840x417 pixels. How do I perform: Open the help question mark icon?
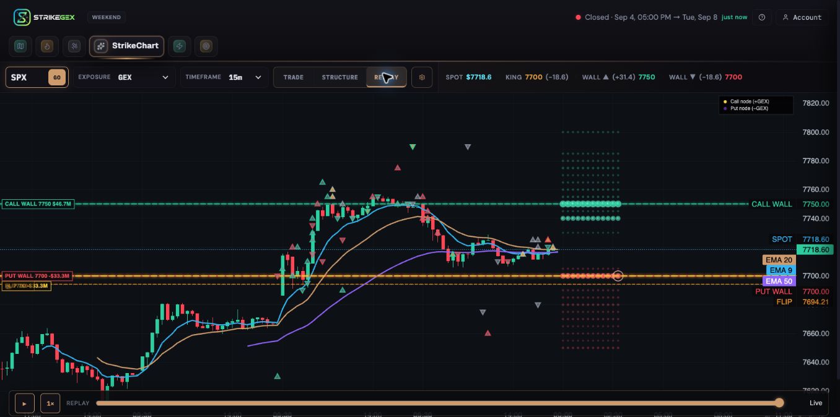[762, 17]
